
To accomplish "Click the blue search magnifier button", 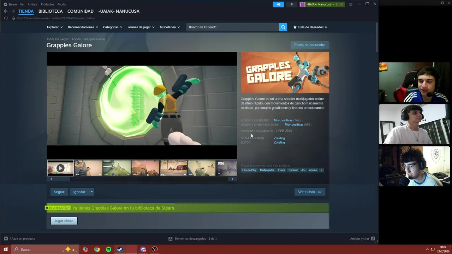I will 283,27.
